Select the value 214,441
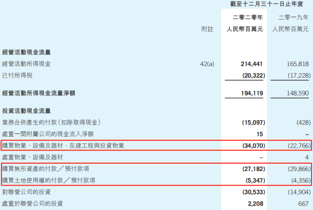The height and width of the screenshot is (210, 313). (x=251, y=64)
